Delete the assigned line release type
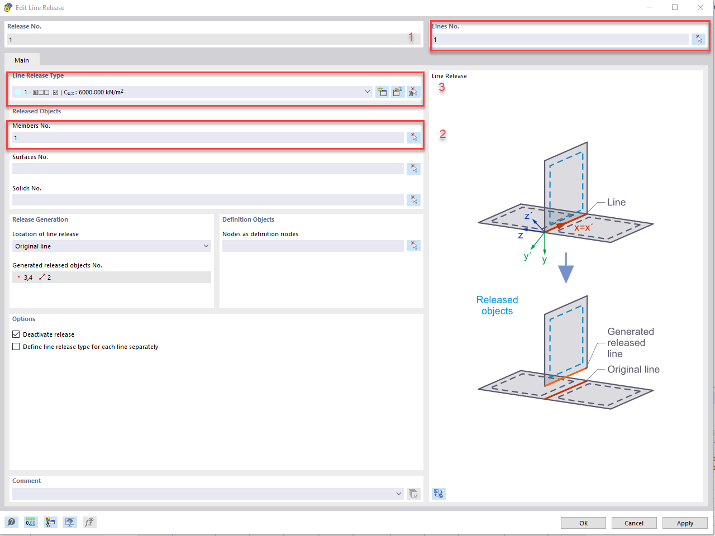715x536 pixels. click(x=413, y=92)
